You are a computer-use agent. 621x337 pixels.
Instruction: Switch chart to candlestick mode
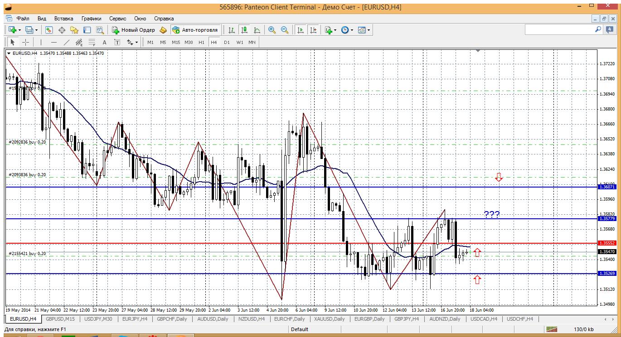pos(244,30)
